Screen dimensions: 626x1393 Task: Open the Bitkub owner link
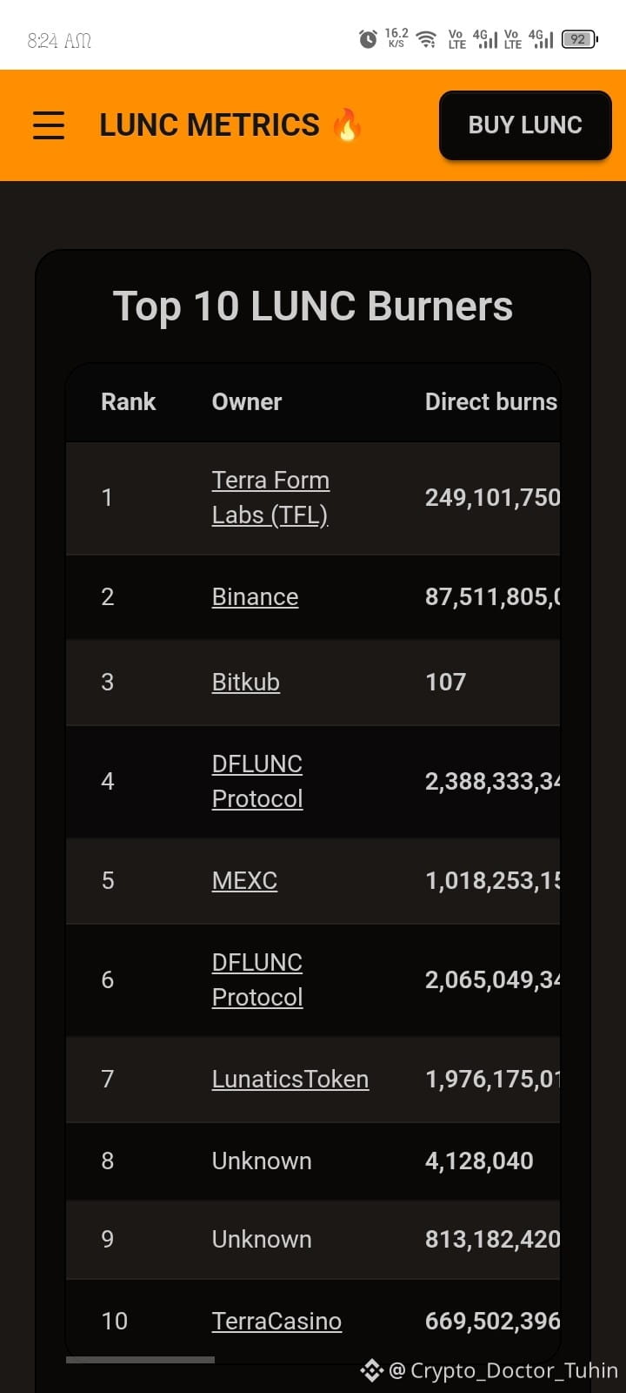[246, 683]
